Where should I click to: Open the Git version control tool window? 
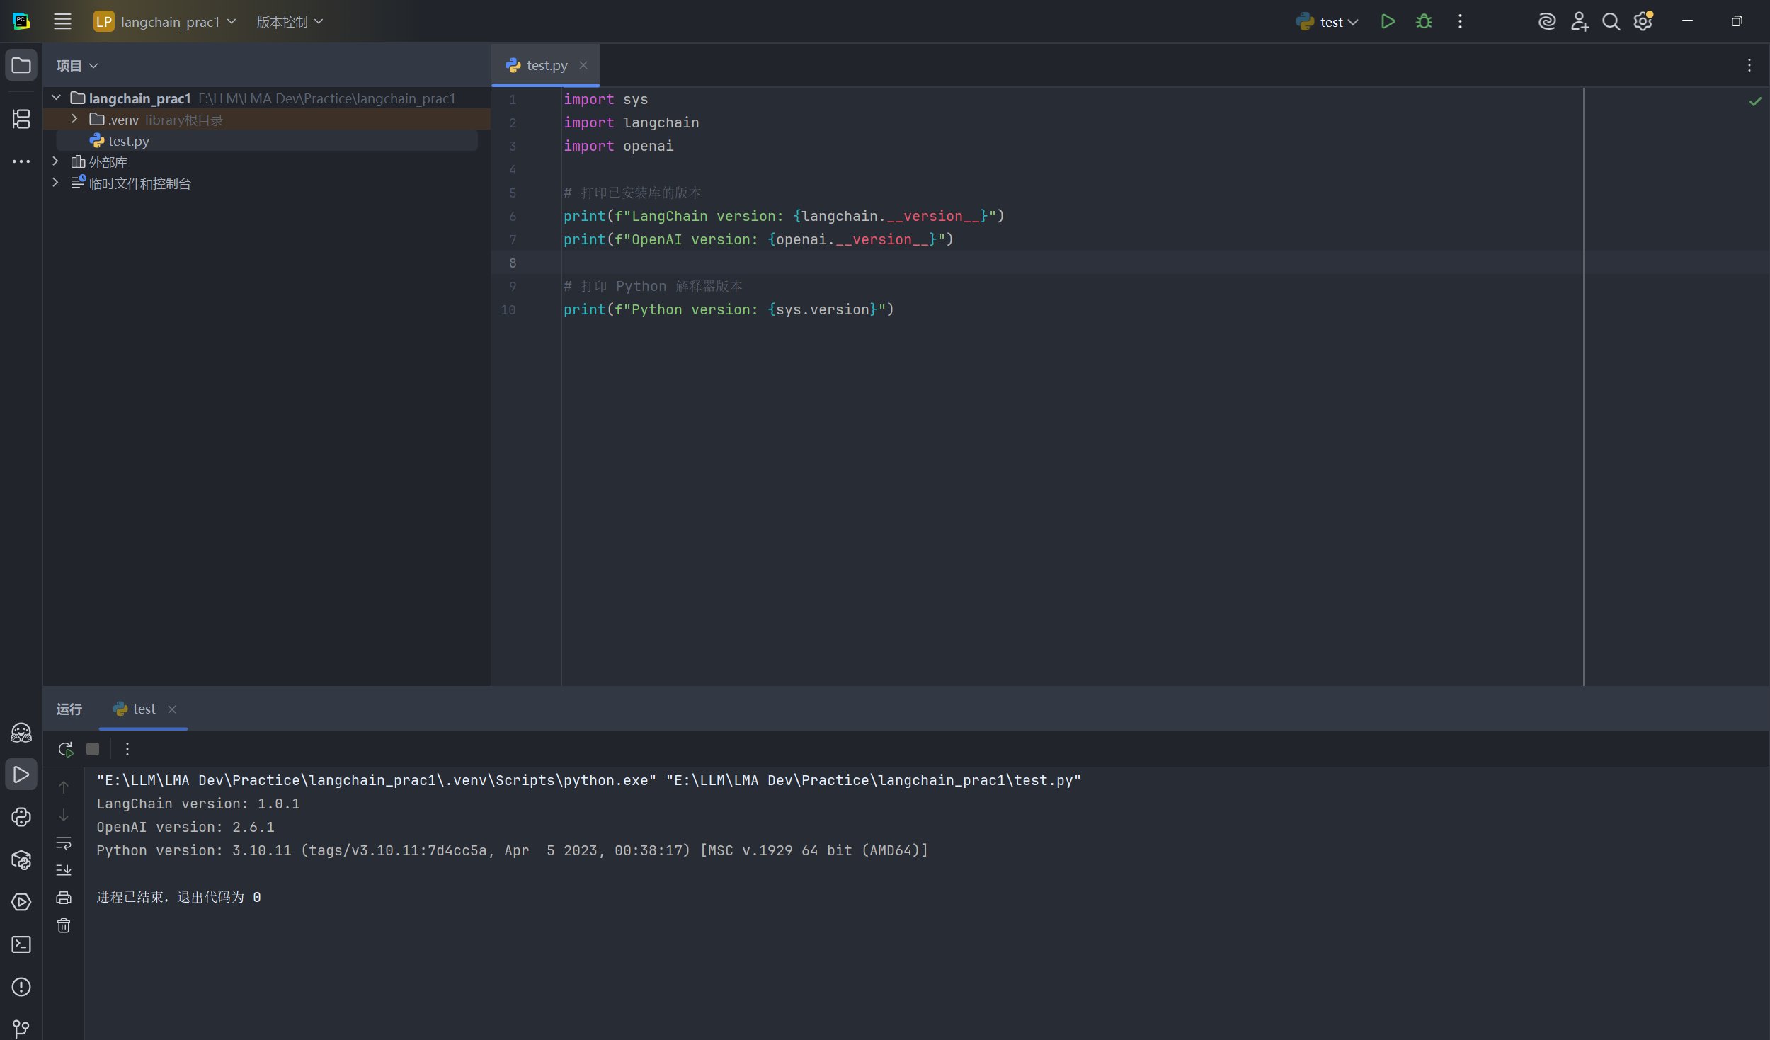click(x=21, y=1028)
